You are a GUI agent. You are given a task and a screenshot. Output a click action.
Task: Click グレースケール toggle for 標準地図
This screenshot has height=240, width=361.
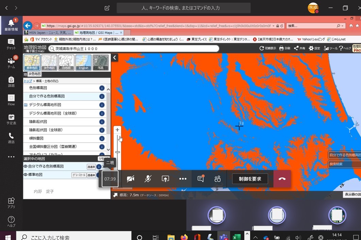point(79,175)
